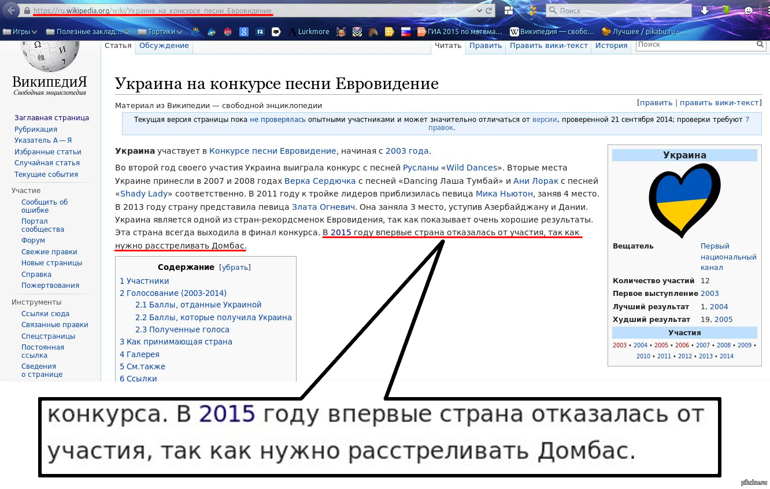Hide the contents with [убрать] toggle
This screenshot has width=770, height=489.
coord(235,267)
